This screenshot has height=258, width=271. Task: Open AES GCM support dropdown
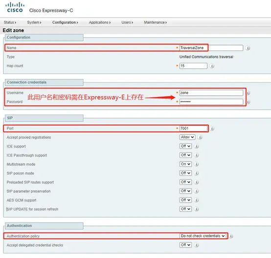click(x=185, y=200)
